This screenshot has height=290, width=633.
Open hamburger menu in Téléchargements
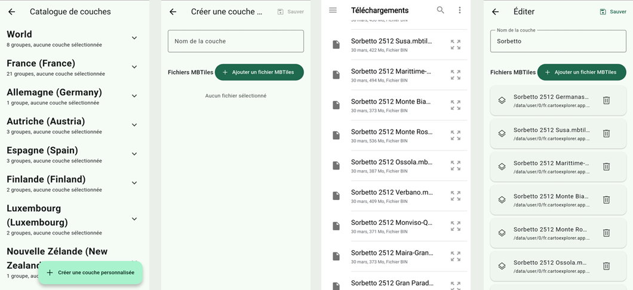point(333,10)
